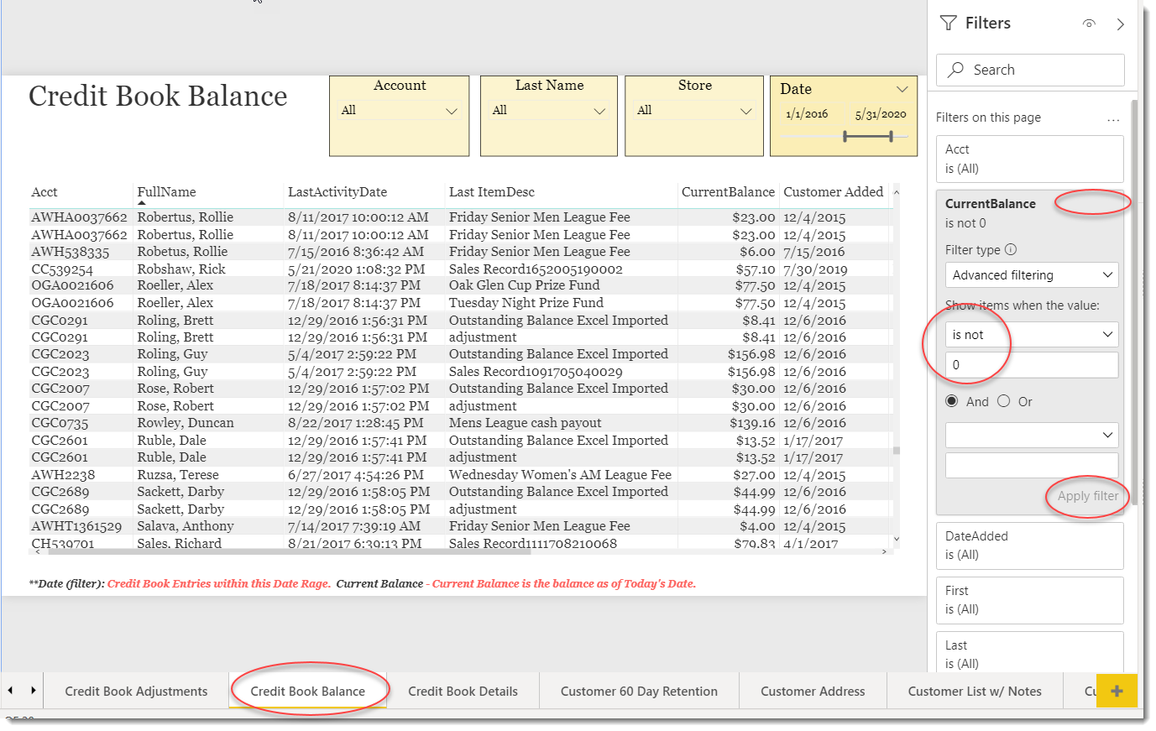The image size is (1156, 731).
Task: Click the Mens League cash payout cell
Action: pos(526,423)
